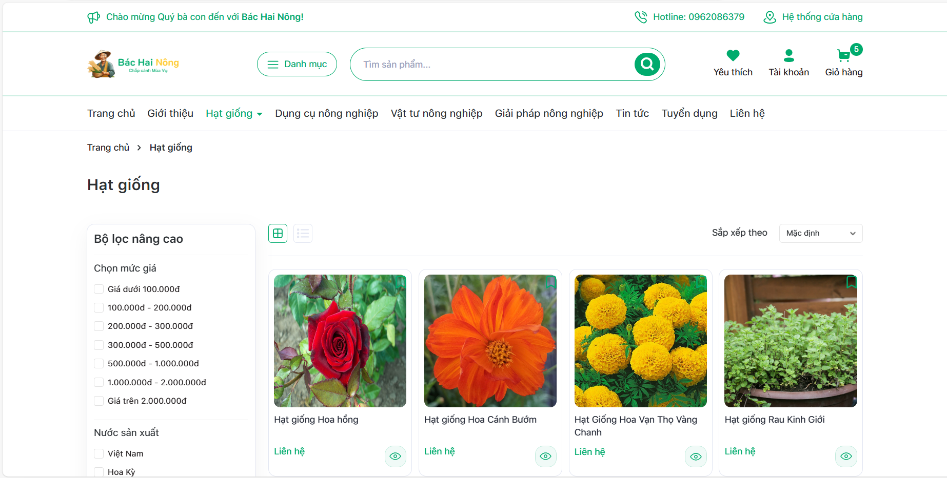The image size is (947, 478).
Task: Open Hạt giống Rau Kinh Giới title
Action: [775, 420]
